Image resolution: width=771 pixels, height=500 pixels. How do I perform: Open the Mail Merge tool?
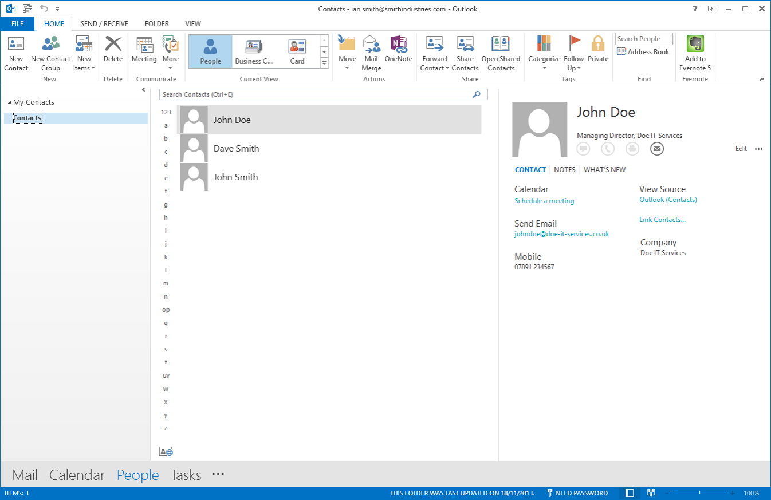371,45
